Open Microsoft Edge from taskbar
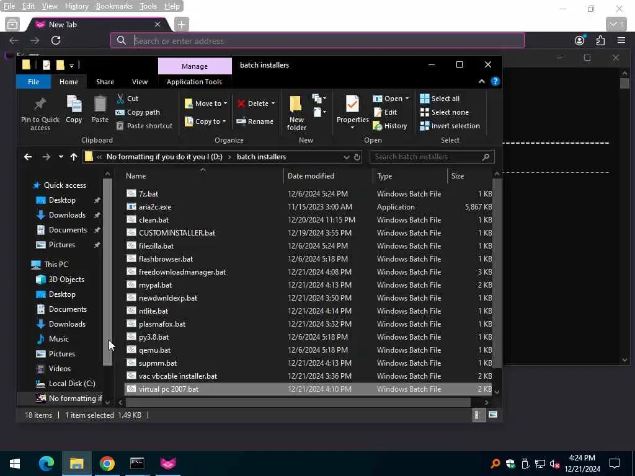This screenshot has width=635, height=476. point(46,464)
